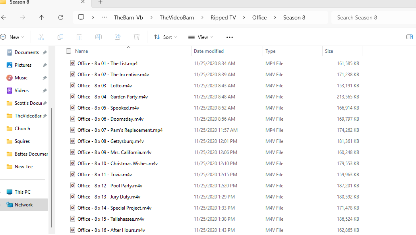The width and height of the screenshot is (416, 235).
Task: Click the pin icon next to Videos
Action: (45, 91)
